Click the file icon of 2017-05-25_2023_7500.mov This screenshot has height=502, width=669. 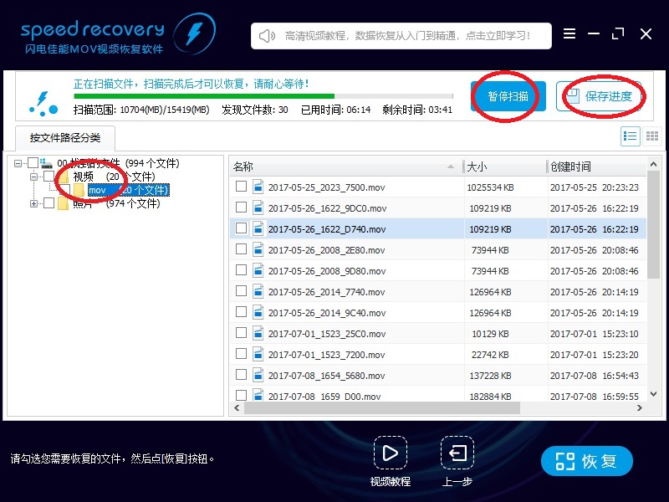coord(258,187)
